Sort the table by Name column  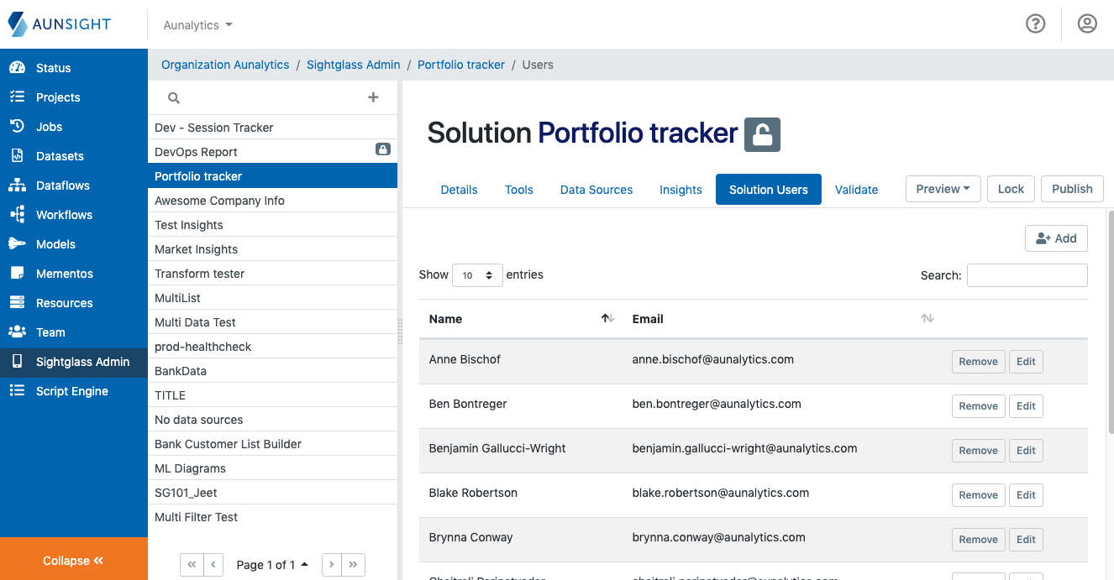608,319
